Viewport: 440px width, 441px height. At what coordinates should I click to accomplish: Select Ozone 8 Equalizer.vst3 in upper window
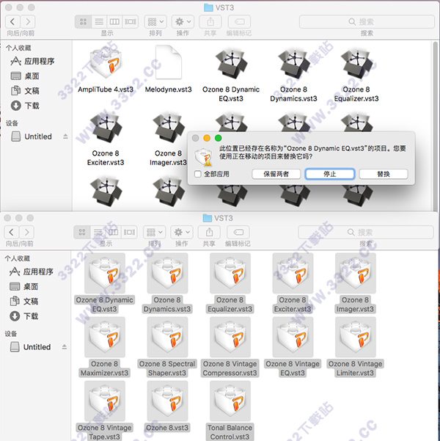(356, 62)
